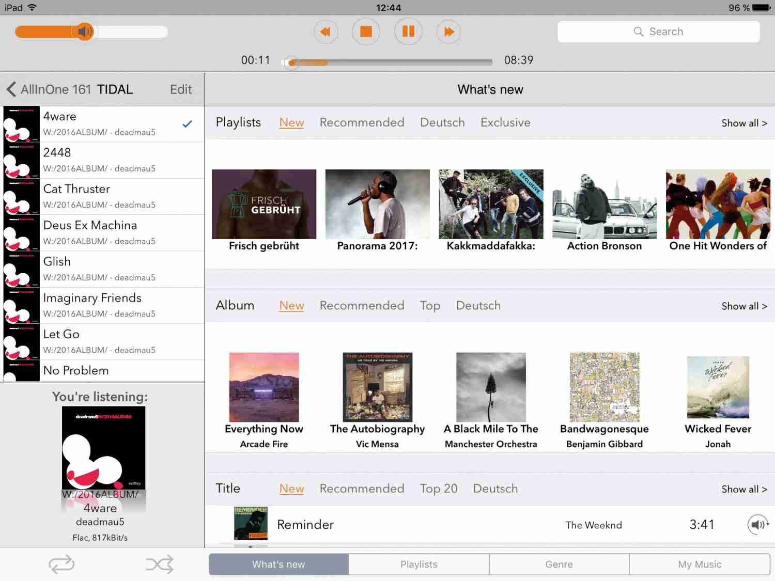This screenshot has height=581, width=775.
Task: Select Deus Ex Machina in the queue
Action: pyautogui.click(x=104, y=233)
